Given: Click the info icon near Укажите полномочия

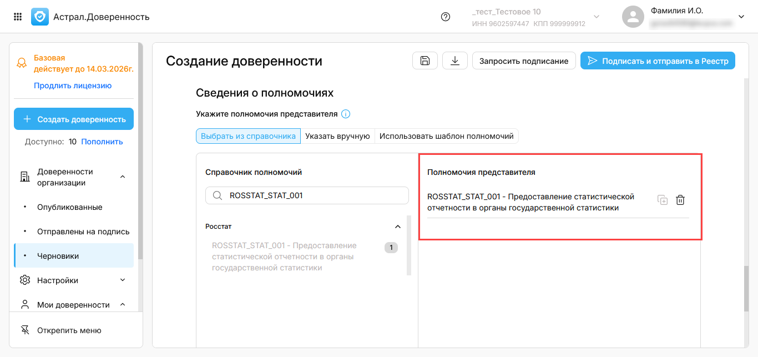Looking at the screenshot, I should (x=346, y=114).
